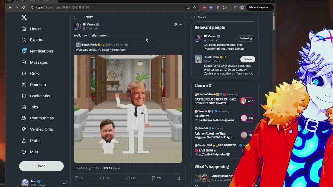Click the Communities people icon in the sidebar
The image size is (333, 187).
(24, 118)
